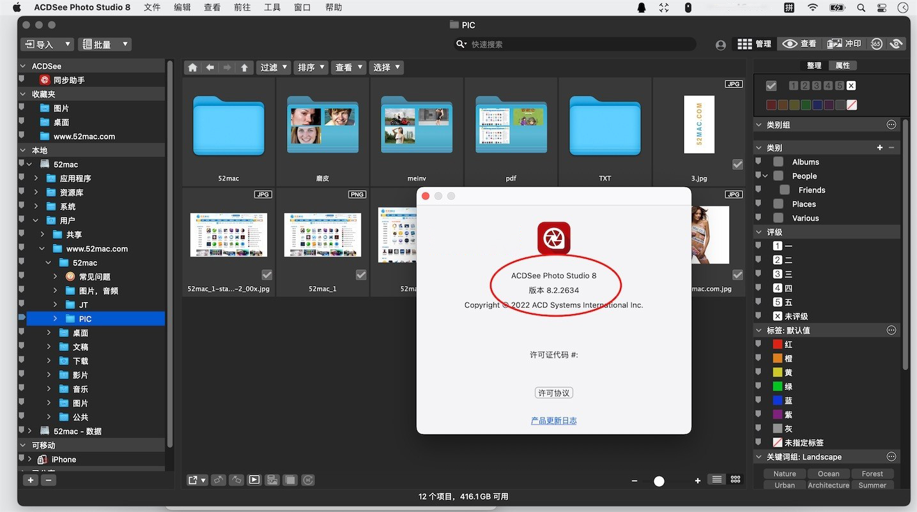Image resolution: width=917 pixels, height=512 pixels.
Task: Expand the 应用程序 folder in the tree
Action: click(36, 179)
